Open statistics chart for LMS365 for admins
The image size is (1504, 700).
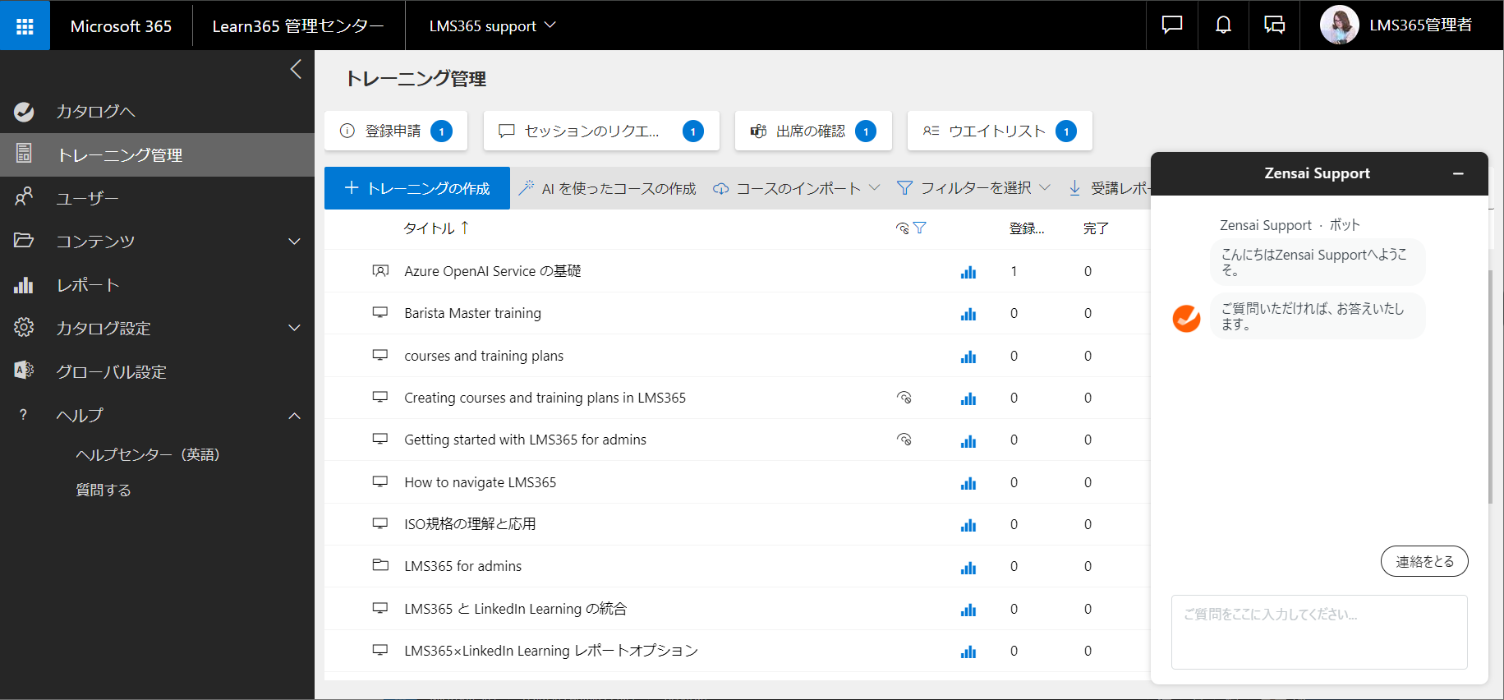tap(968, 568)
